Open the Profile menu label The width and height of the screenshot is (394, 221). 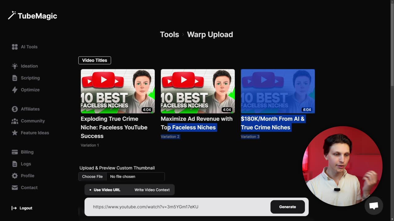tap(27, 176)
